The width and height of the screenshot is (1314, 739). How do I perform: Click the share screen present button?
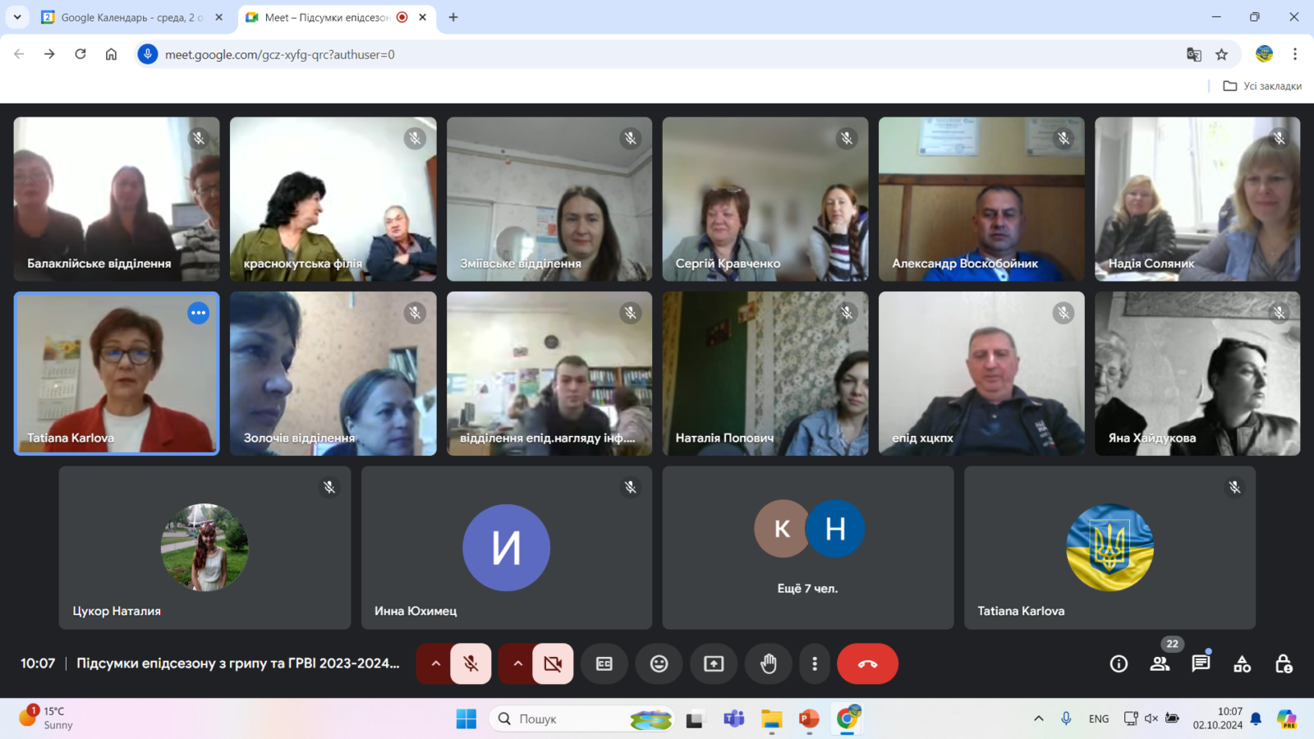click(714, 663)
